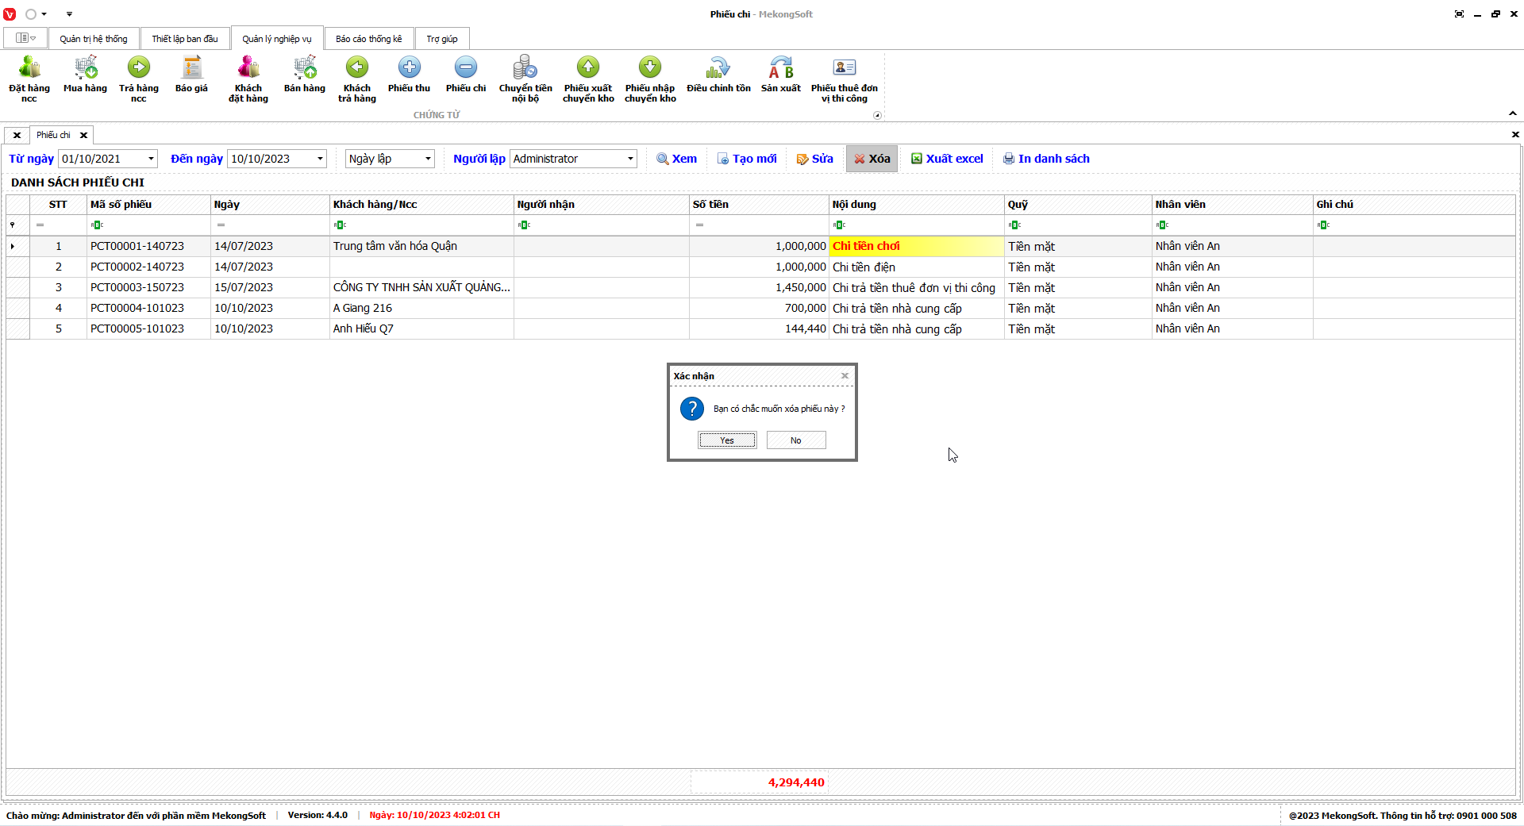
Task: Open the Điều chỉnh tồn icon
Action: click(x=718, y=74)
